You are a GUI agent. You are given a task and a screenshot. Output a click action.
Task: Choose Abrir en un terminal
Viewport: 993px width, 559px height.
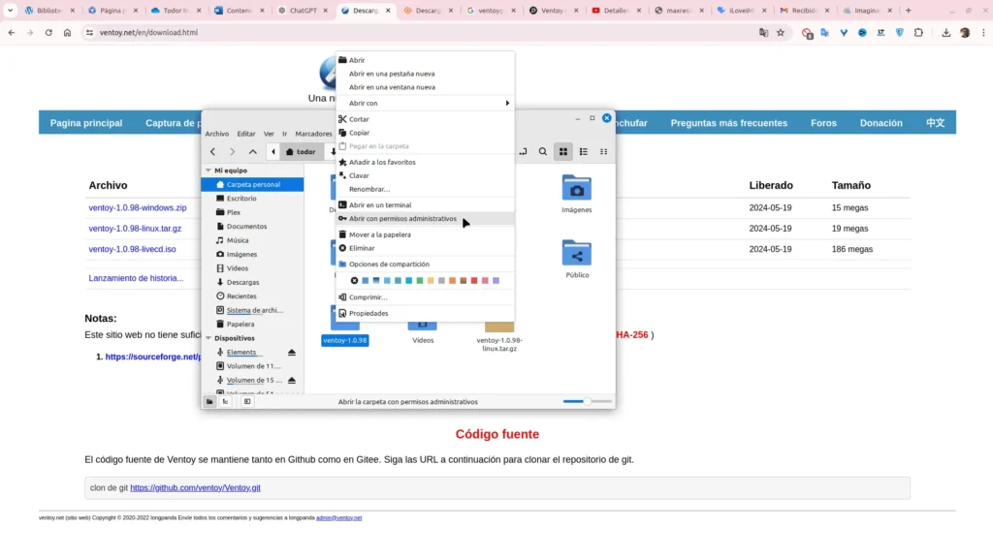(x=425, y=204)
